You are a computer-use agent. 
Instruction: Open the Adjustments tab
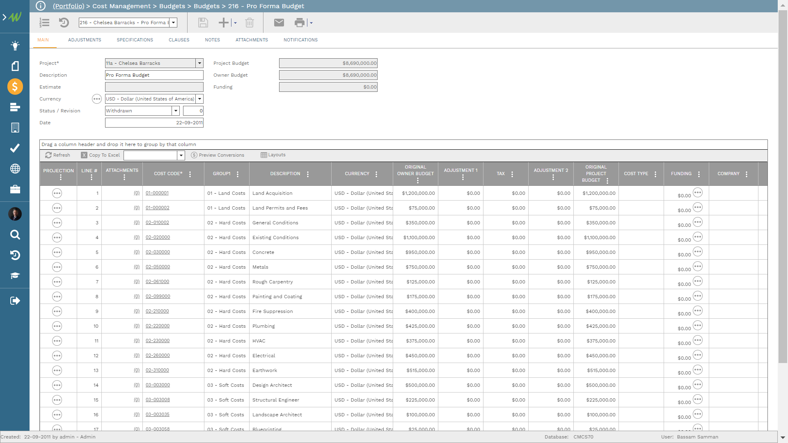click(84, 40)
